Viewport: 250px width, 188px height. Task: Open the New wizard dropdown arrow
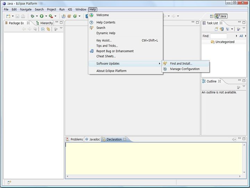(13, 16)
